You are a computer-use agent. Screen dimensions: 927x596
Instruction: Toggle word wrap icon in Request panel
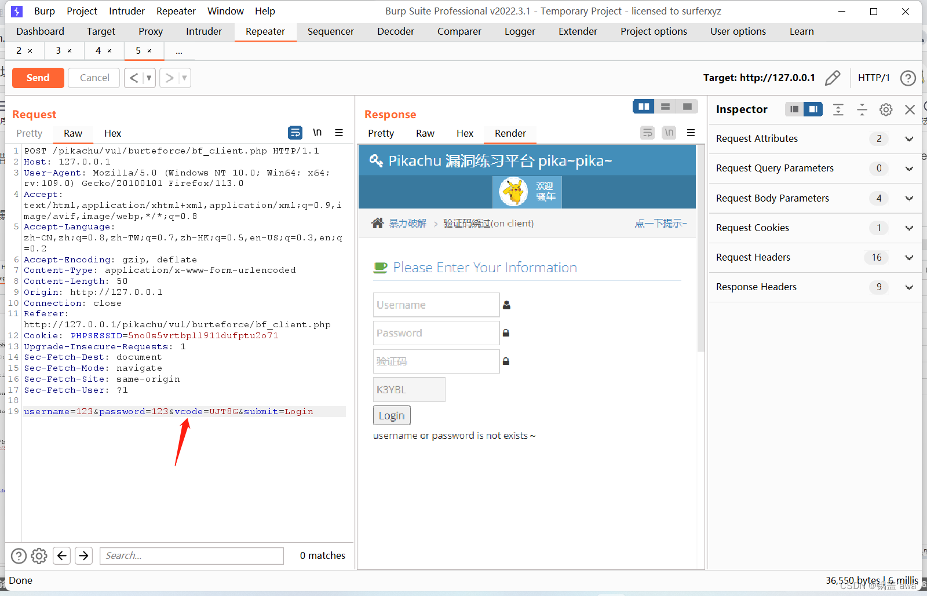pyautogui.click(x=295, y=133)
